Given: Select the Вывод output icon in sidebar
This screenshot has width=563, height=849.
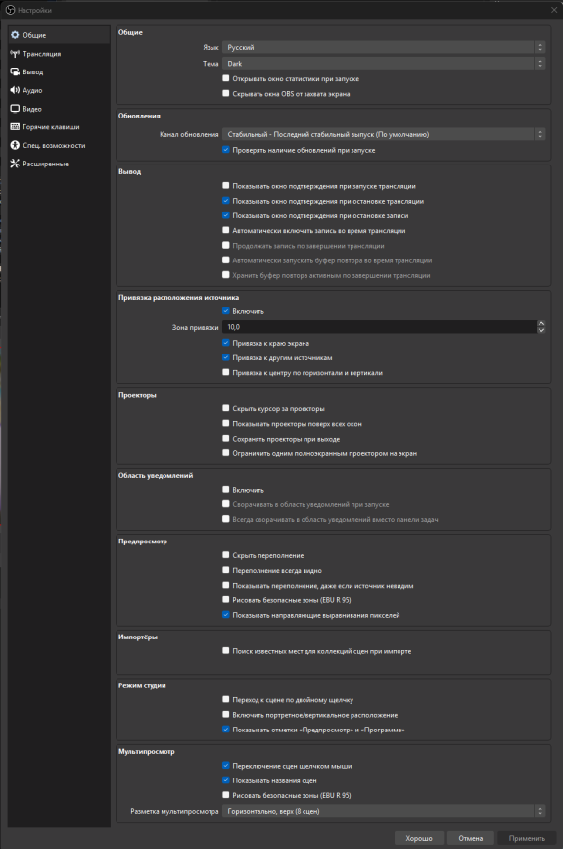Looking at the screenshot, I should 15,72.
